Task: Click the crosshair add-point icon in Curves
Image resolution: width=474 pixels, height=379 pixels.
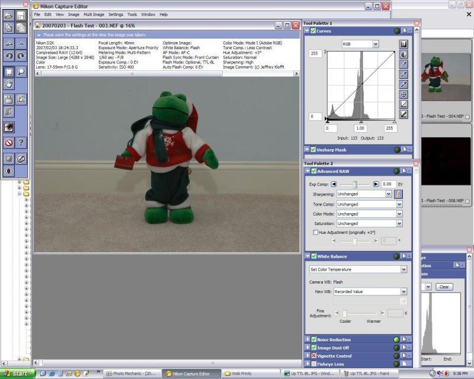Action: [403, 94]
